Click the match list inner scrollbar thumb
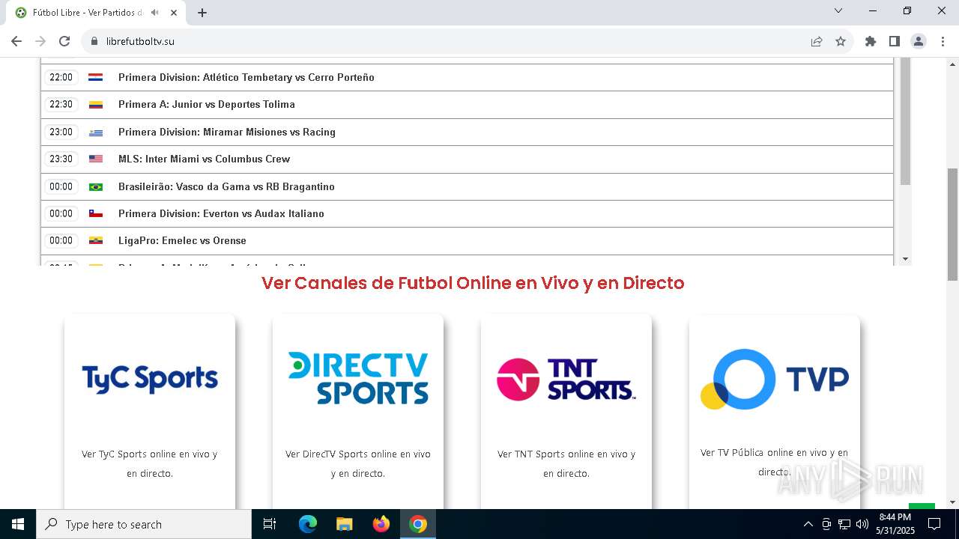The height and width of the screenshot is (539, 959). (x=905, y=121)
